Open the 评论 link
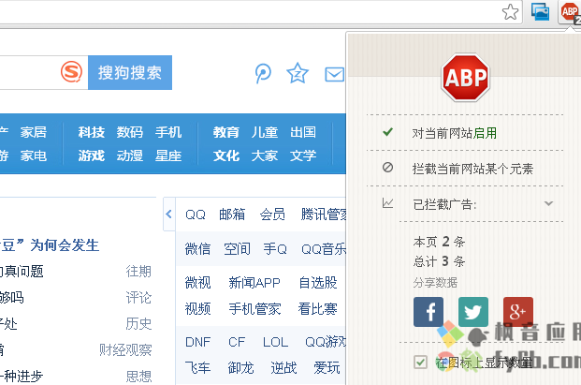The image size is (581, 385). 138,298
